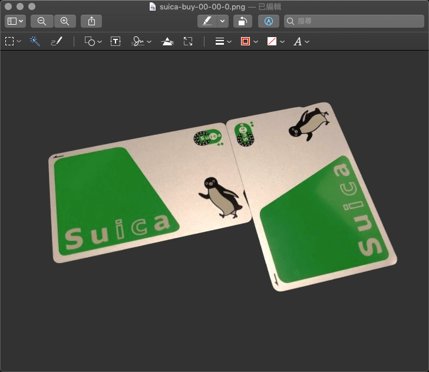
Task: Click the fill color swatch
Action: (272, 41)
